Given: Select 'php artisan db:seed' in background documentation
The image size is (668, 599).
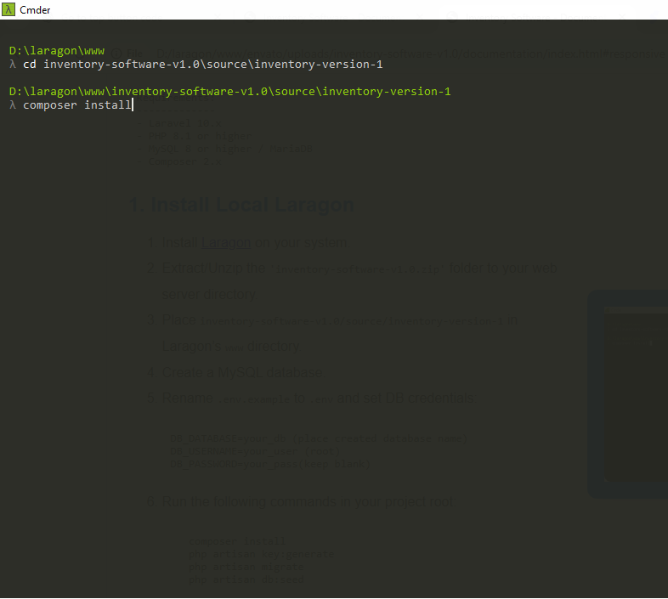Looking at the screenshot, I should [x=246, y=579].
